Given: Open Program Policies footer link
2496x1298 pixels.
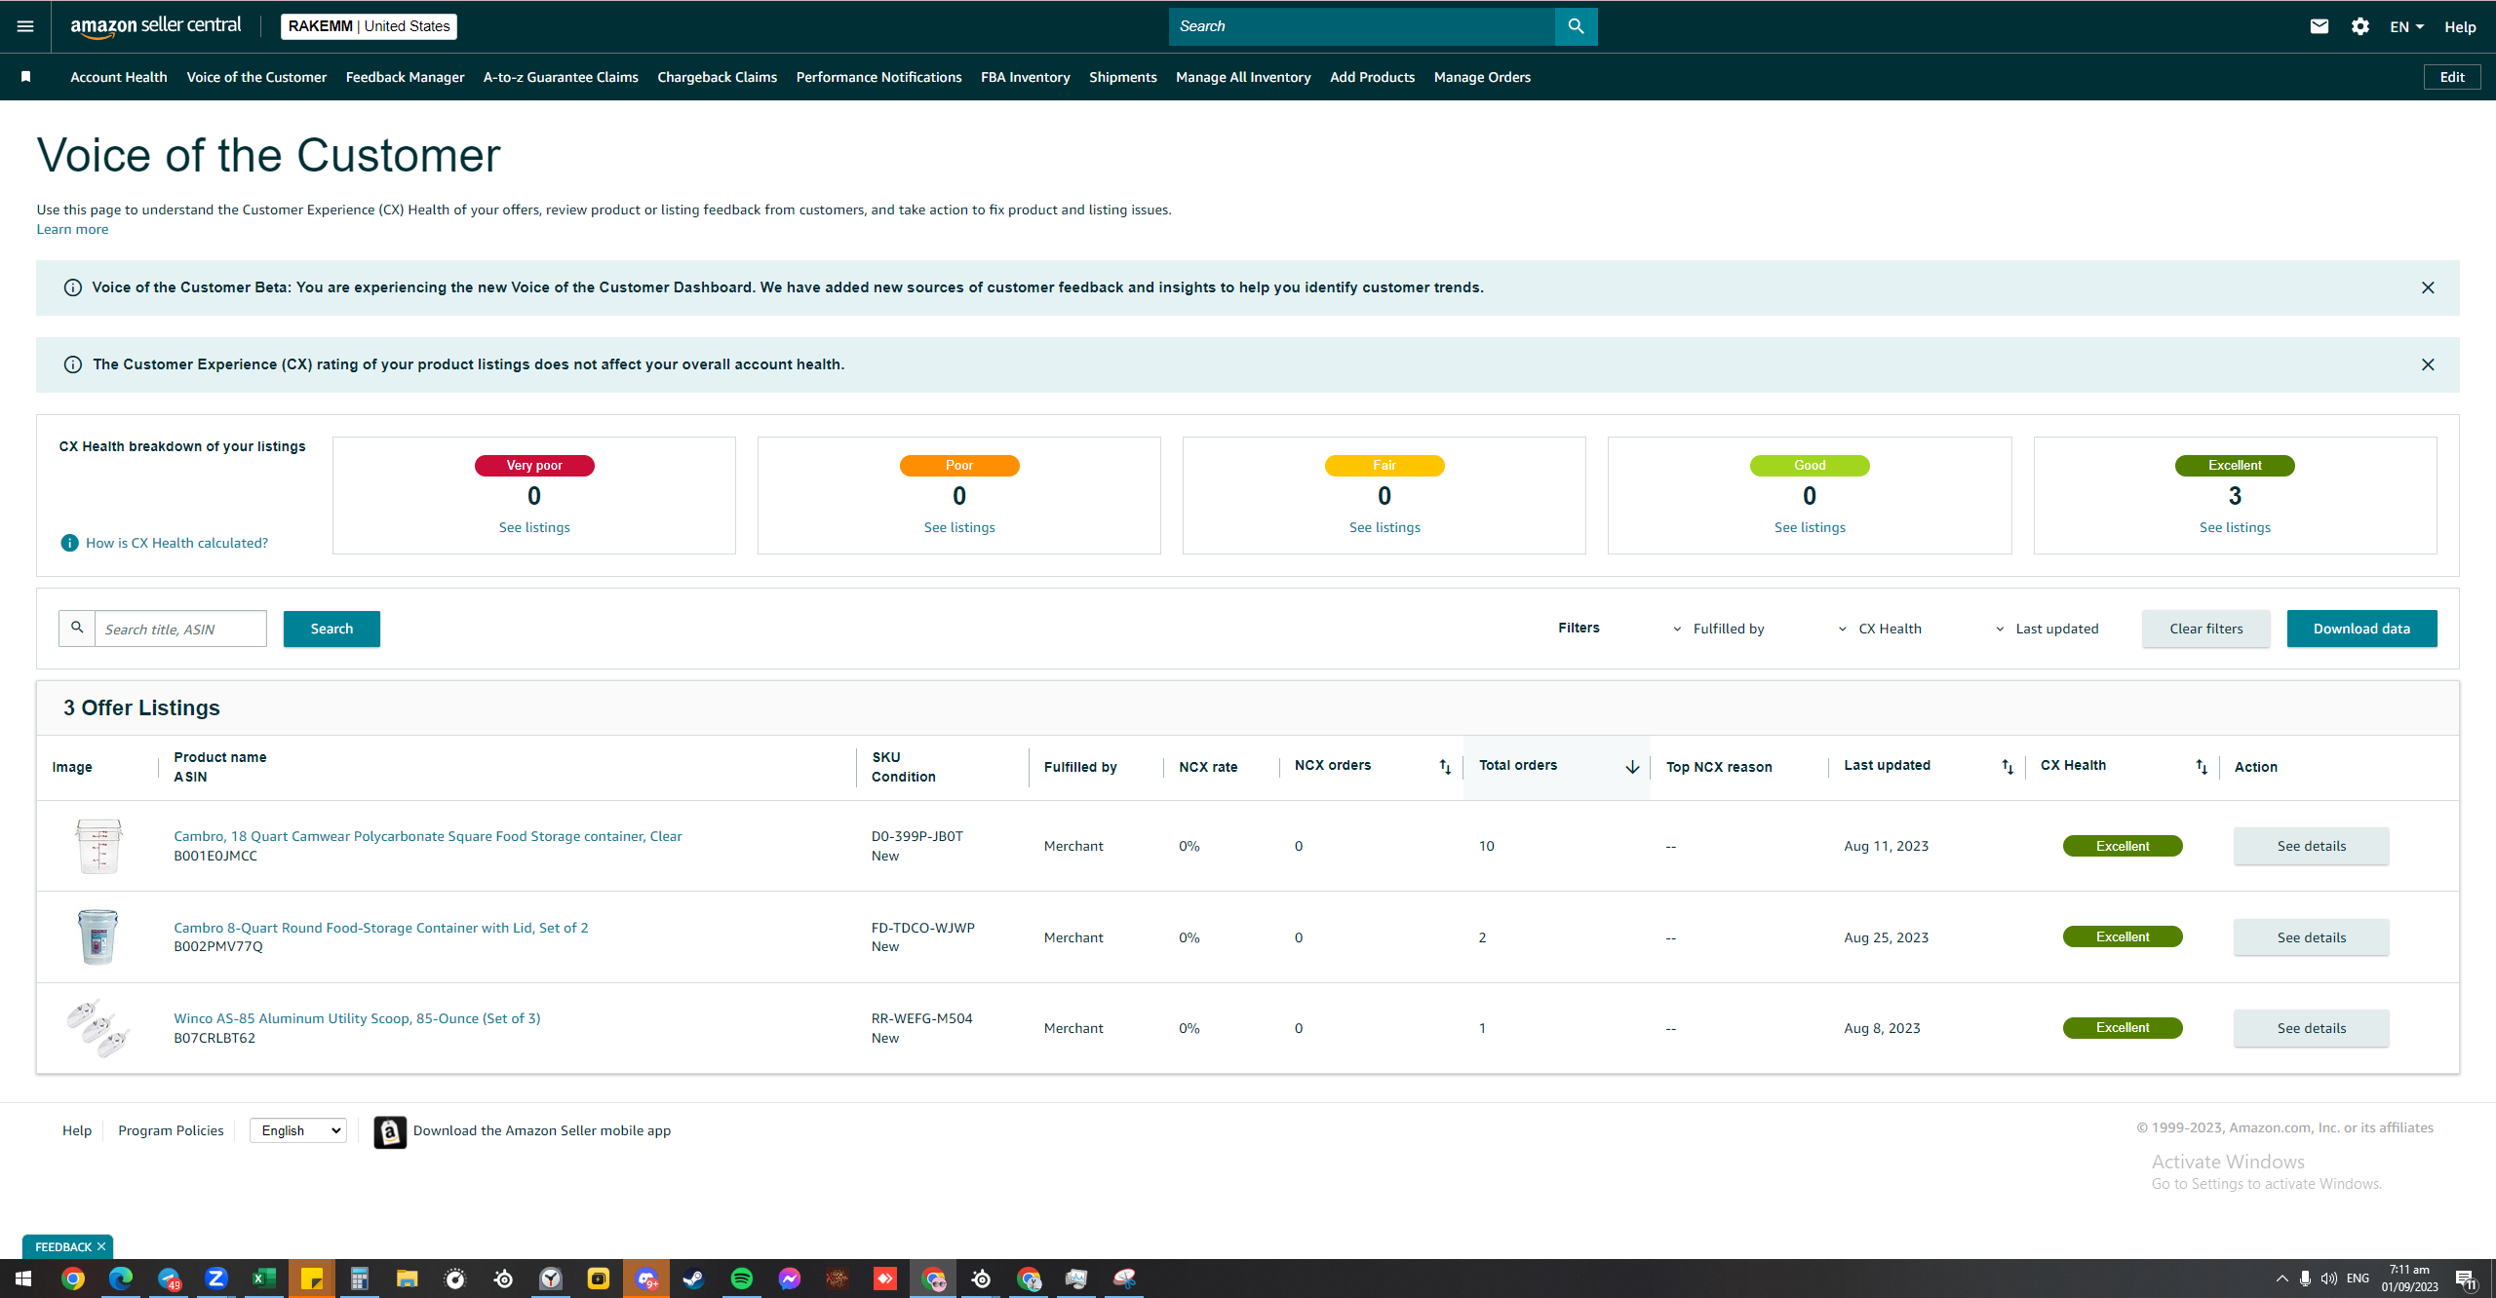Looking at the screenshot, I should point(171,1130).
